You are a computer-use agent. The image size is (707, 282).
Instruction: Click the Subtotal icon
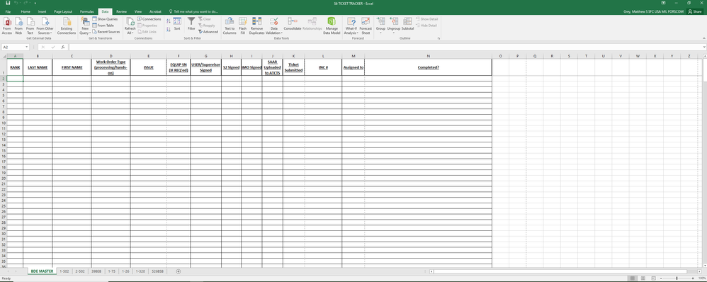point(407,24)
